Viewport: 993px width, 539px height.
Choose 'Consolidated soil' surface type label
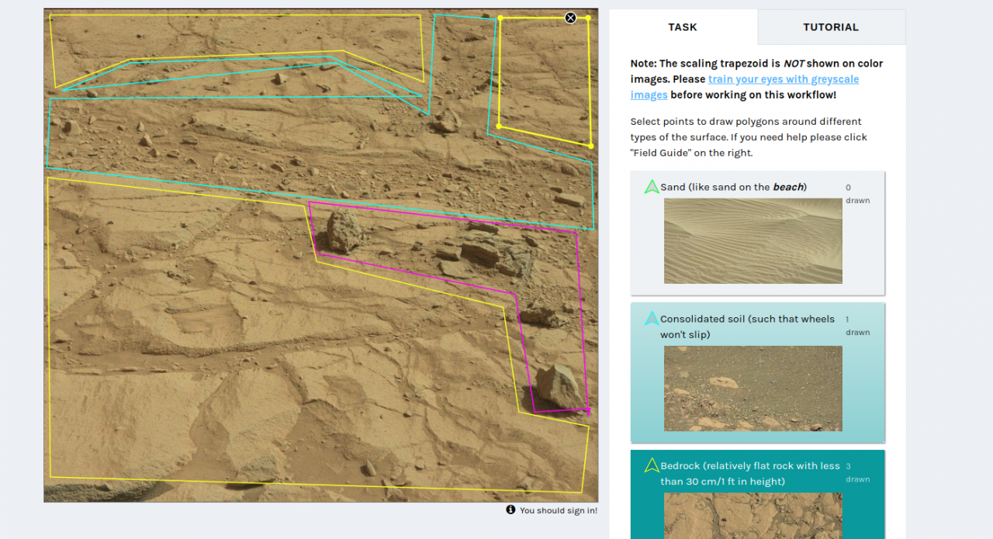(x=748, y=327)
